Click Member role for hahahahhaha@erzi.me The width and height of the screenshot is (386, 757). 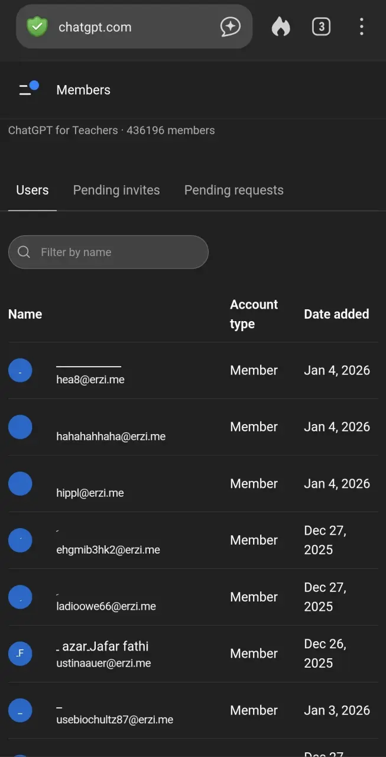coord(254,427)
